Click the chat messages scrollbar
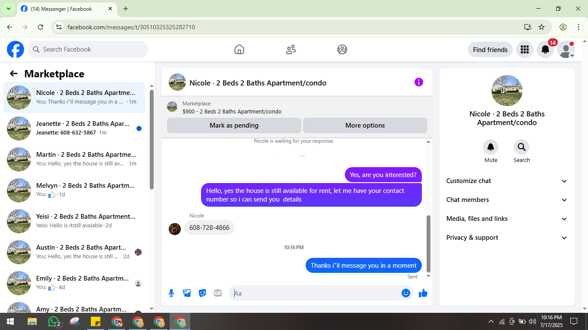The image size is (588, 330). coord(428,243)
